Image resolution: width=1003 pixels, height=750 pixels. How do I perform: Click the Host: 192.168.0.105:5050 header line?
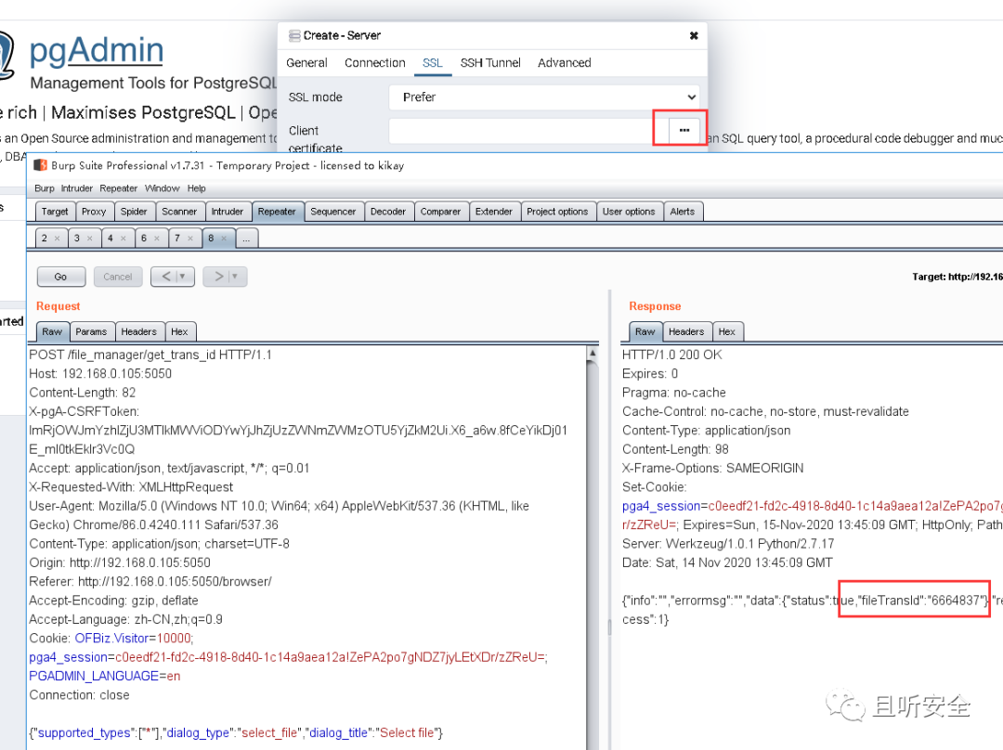click(100, 373)
